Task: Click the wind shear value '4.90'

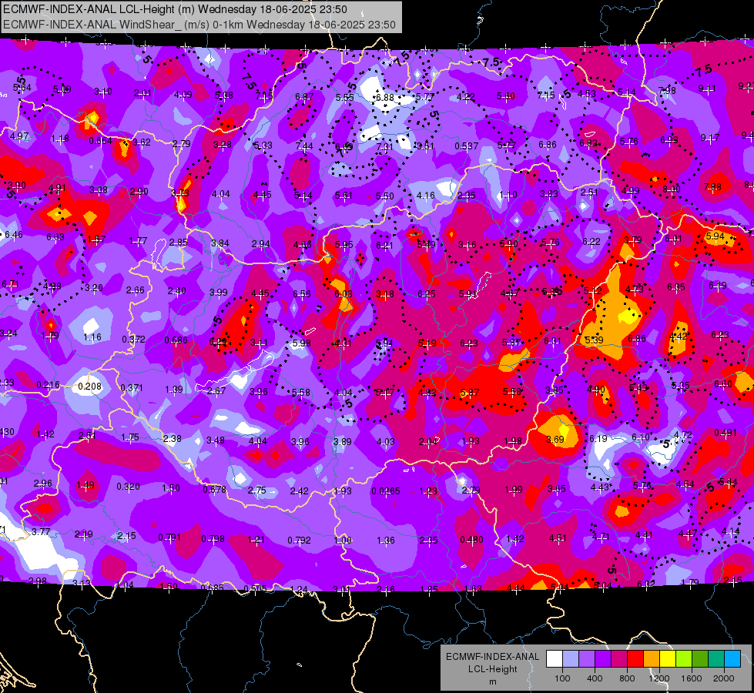Action: 596,389
